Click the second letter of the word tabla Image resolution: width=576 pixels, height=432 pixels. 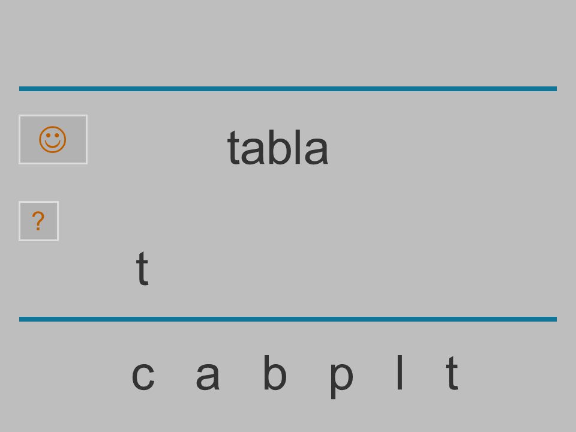(x=253, y=151)
